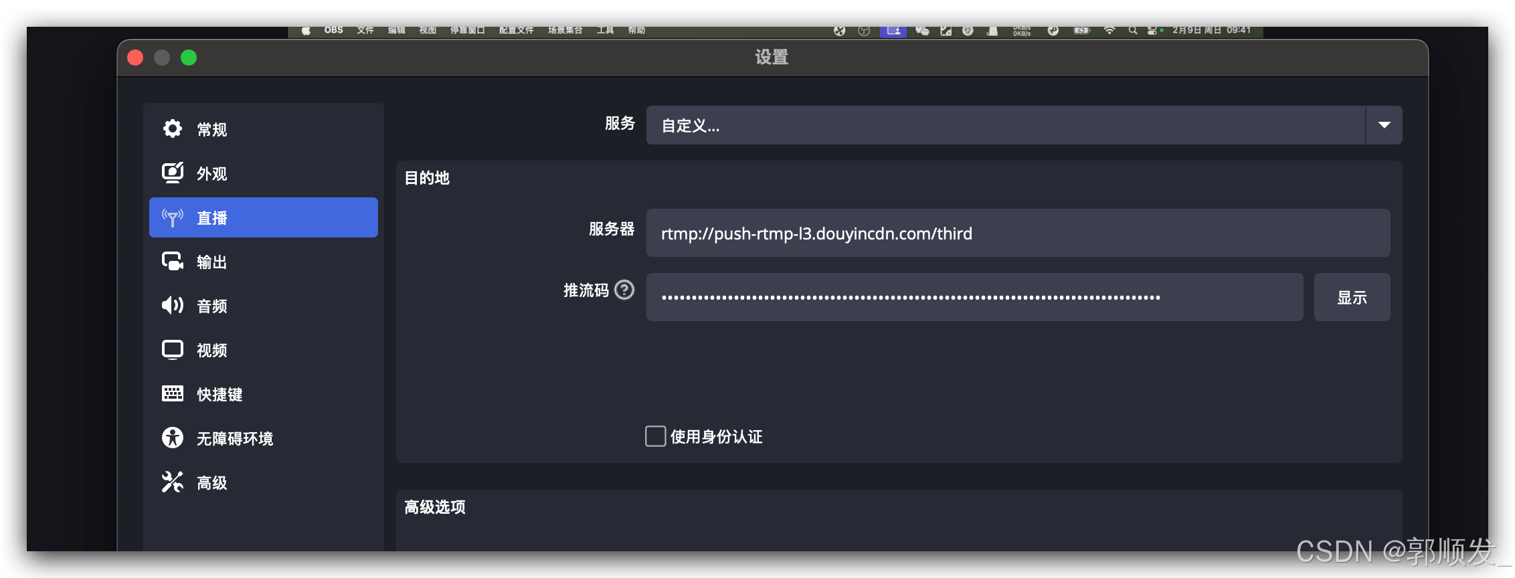Select the 直播 stream settings tab

point(263,217)
